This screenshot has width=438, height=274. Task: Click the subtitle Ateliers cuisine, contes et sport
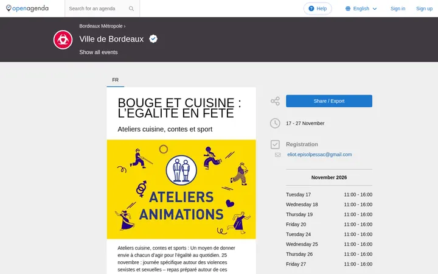click(x=165, y=129)
